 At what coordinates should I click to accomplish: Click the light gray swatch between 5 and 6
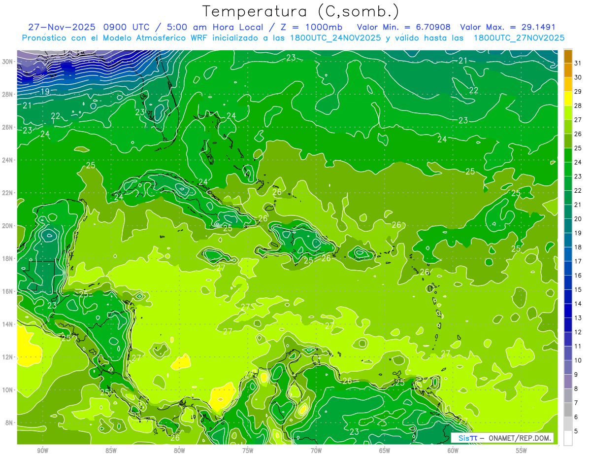point(568,424)
